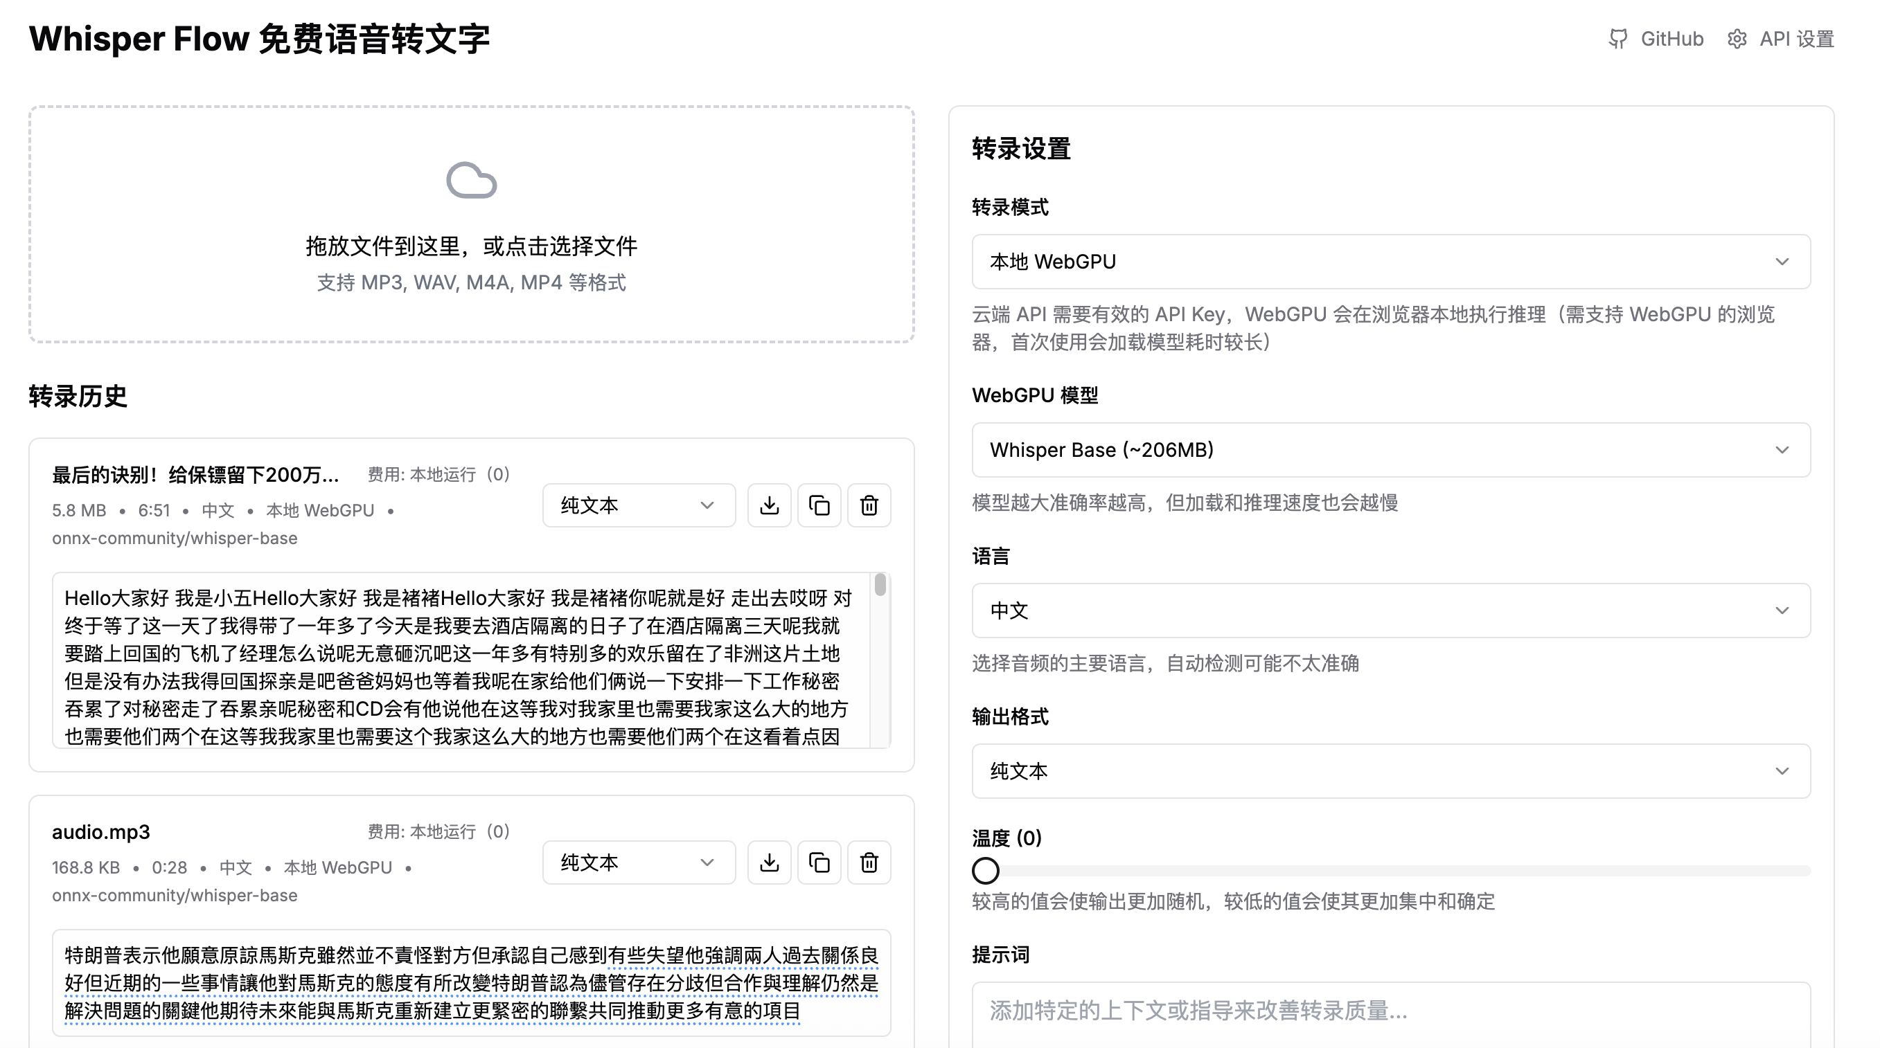1880x1048 pixels.
Task: Click the first transcript's scrollbar
Action: click(880, 586)
